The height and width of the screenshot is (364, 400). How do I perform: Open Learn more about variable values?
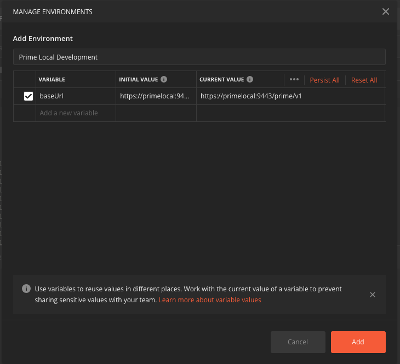[x=210, y=300]
